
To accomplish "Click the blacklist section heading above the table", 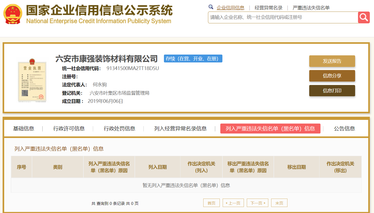I will pos(59,149).
